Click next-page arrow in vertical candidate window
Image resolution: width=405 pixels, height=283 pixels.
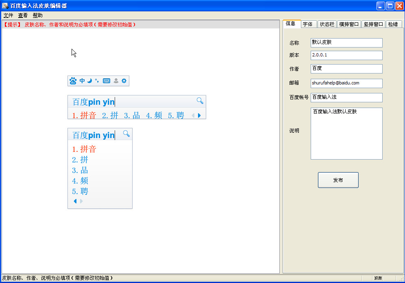81,201
